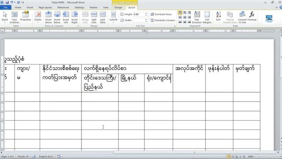Open the Undo history dropdown arrow
Viewport: 282px width, 159px height.
pos(15,2)
